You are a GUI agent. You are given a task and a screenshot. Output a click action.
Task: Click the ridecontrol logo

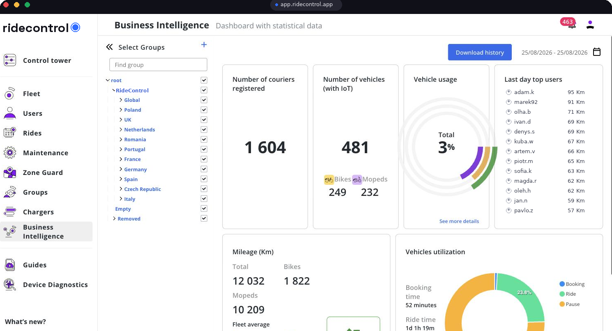41,28
